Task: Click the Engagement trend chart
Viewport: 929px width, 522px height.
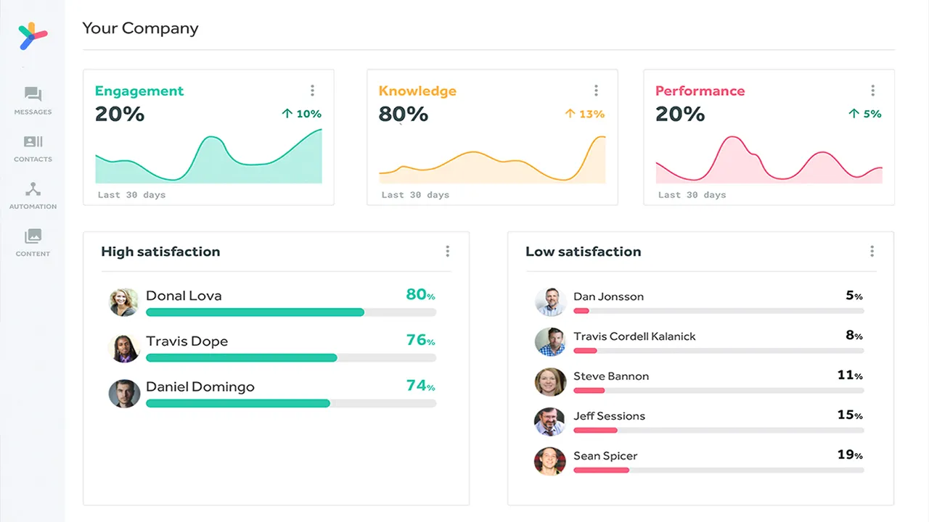Action: (x=208, y=156)
